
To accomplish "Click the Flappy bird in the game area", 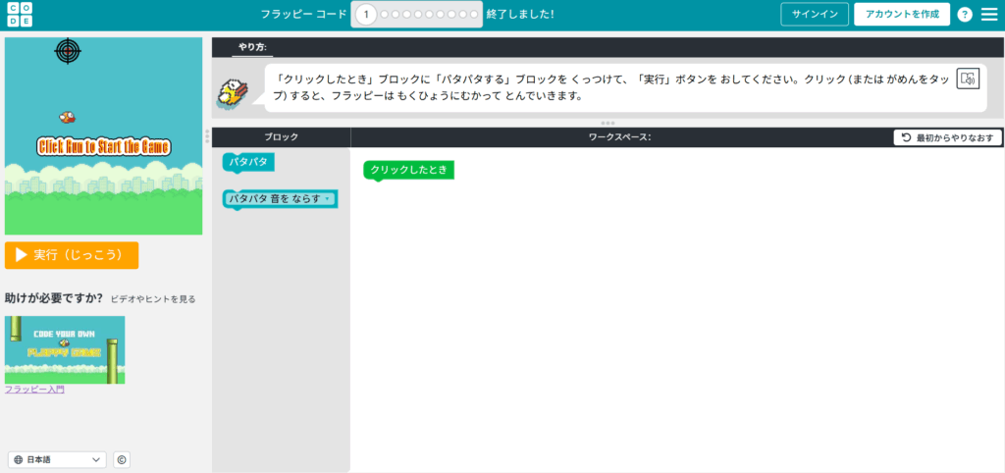I will pos(68,117).
